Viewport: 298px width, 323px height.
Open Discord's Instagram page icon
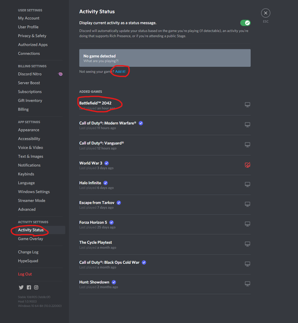(x=36, y=287)
